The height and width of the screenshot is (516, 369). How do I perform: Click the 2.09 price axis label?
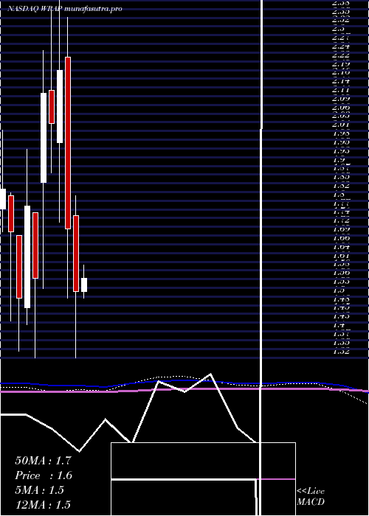pyautogui.click(x=341, y=98)
